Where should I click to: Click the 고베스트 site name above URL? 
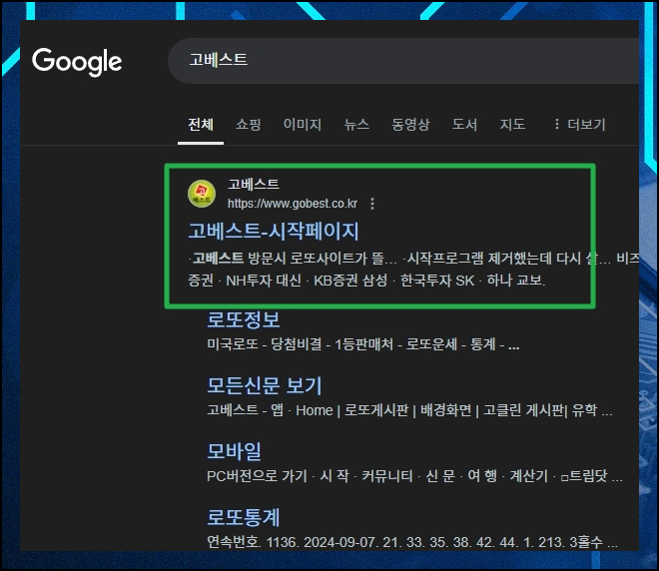[254, 184]
